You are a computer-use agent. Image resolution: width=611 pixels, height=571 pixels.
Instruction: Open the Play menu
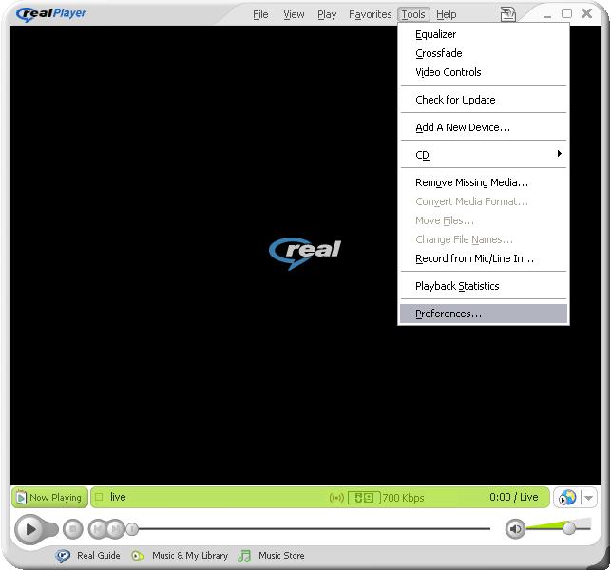click(327, 14)
